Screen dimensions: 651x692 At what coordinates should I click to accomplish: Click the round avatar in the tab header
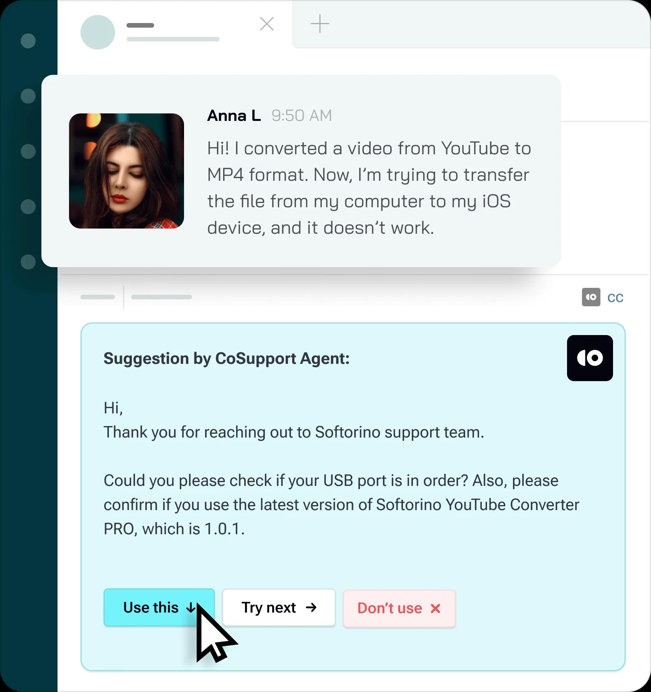98,32
